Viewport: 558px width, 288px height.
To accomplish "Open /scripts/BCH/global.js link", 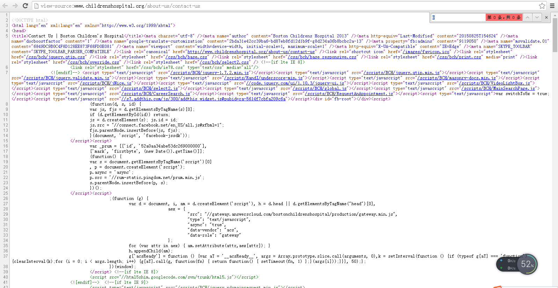I will (x=320, y=88).
